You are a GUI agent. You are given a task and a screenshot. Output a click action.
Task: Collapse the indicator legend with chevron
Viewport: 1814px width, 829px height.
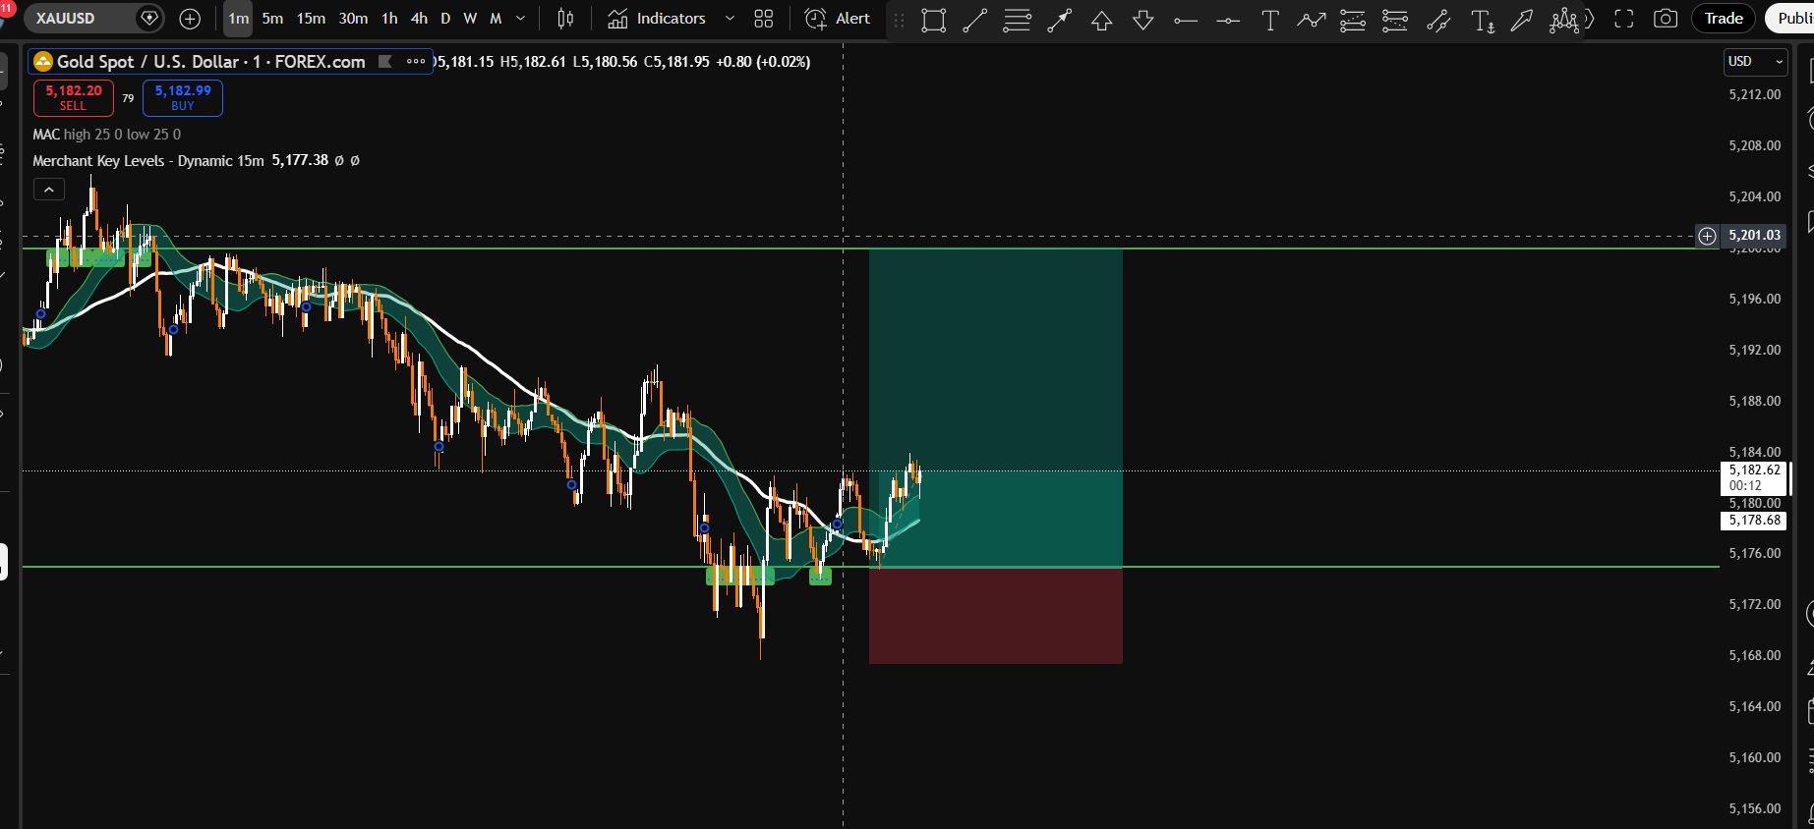(49, 190)
